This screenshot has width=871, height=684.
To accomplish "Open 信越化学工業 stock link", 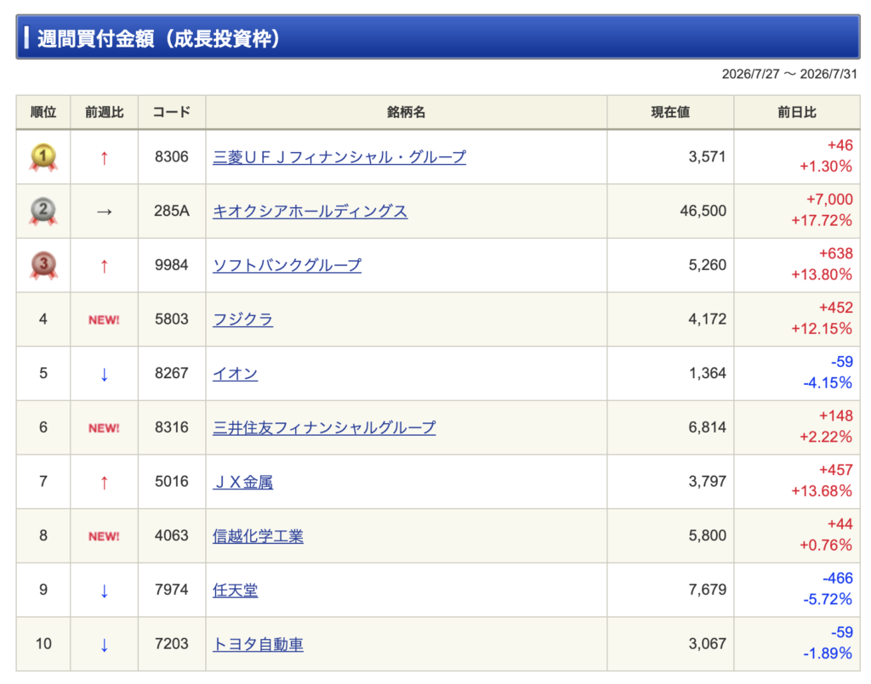I will pos(258,536).
